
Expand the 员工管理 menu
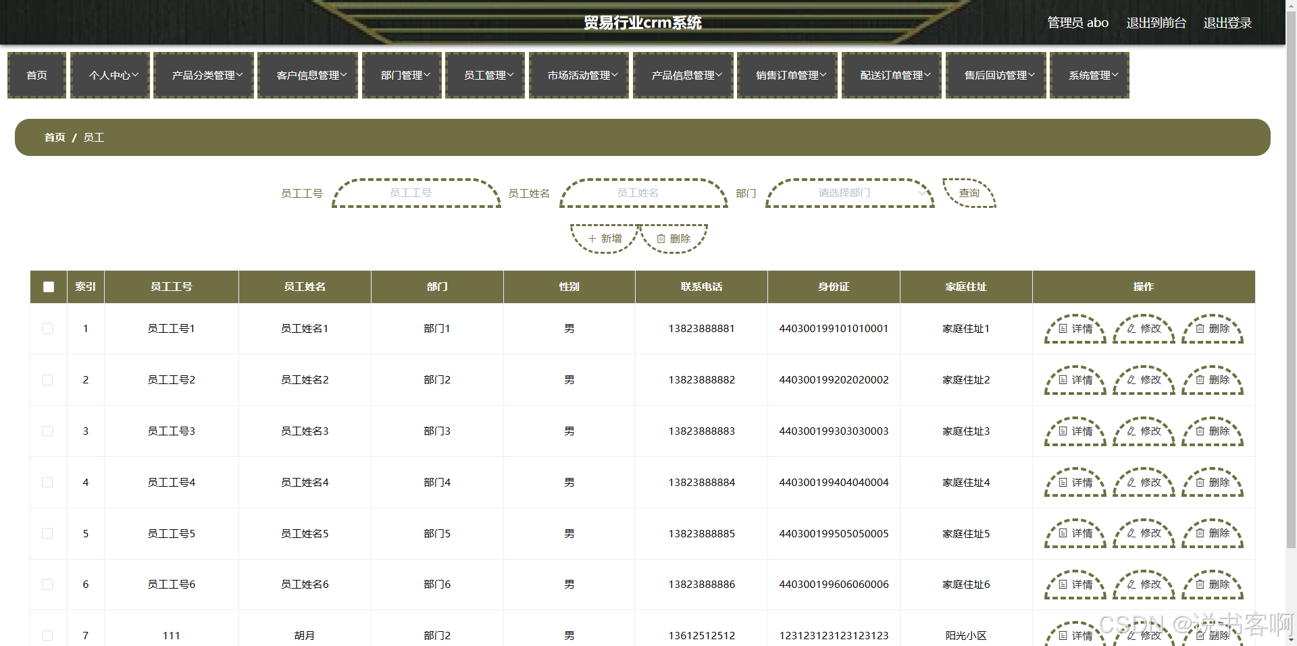(485, 76)
